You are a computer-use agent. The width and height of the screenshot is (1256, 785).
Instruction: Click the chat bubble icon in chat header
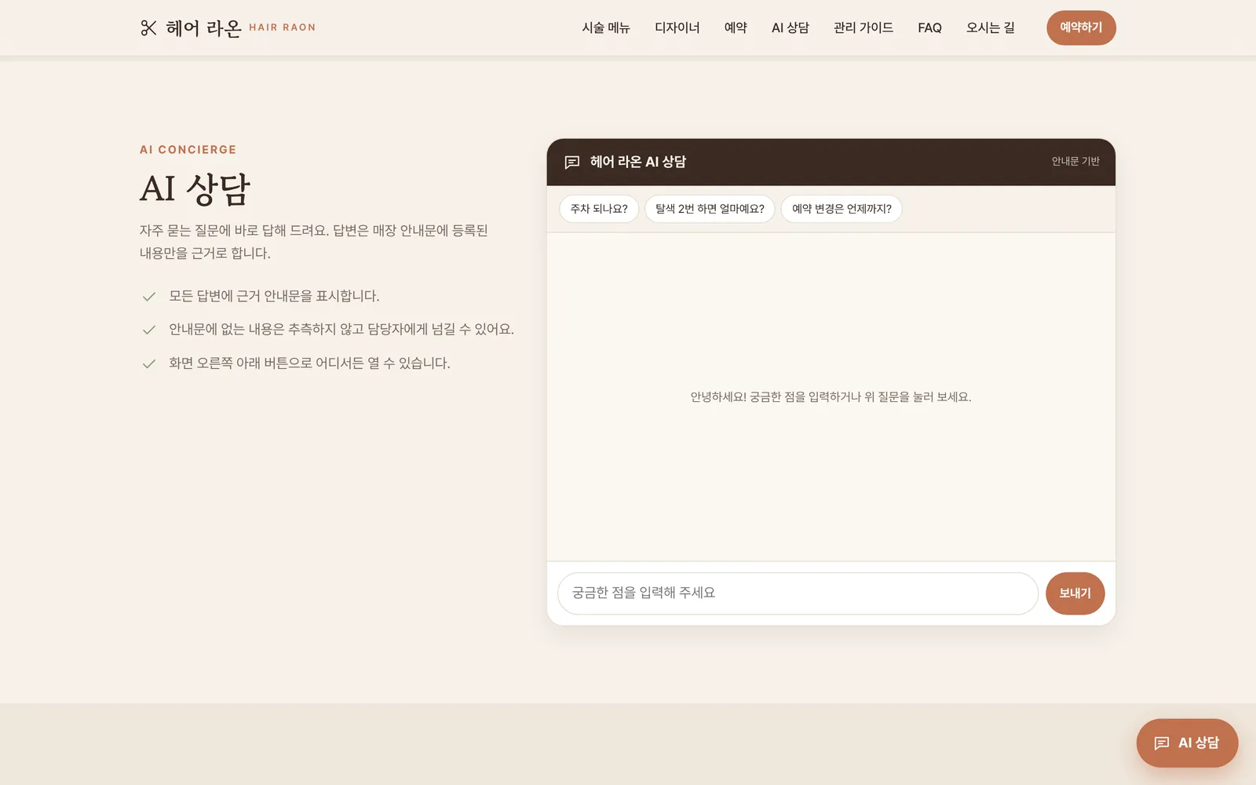[572, 162]
